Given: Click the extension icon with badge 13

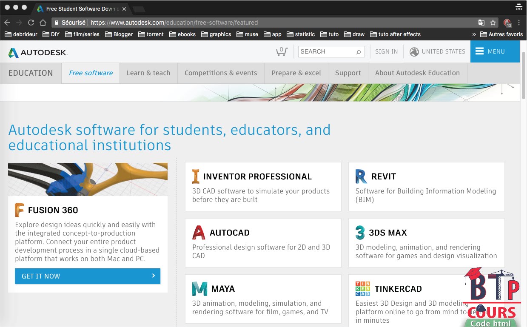Looking at the screenshot, I should (x=507, y=23).
